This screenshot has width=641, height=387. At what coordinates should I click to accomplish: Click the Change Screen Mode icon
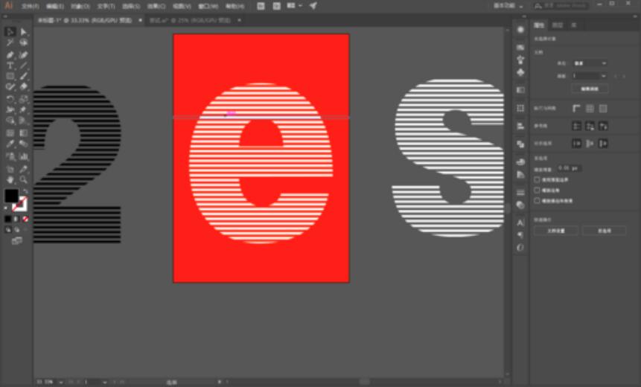point(17,240)
